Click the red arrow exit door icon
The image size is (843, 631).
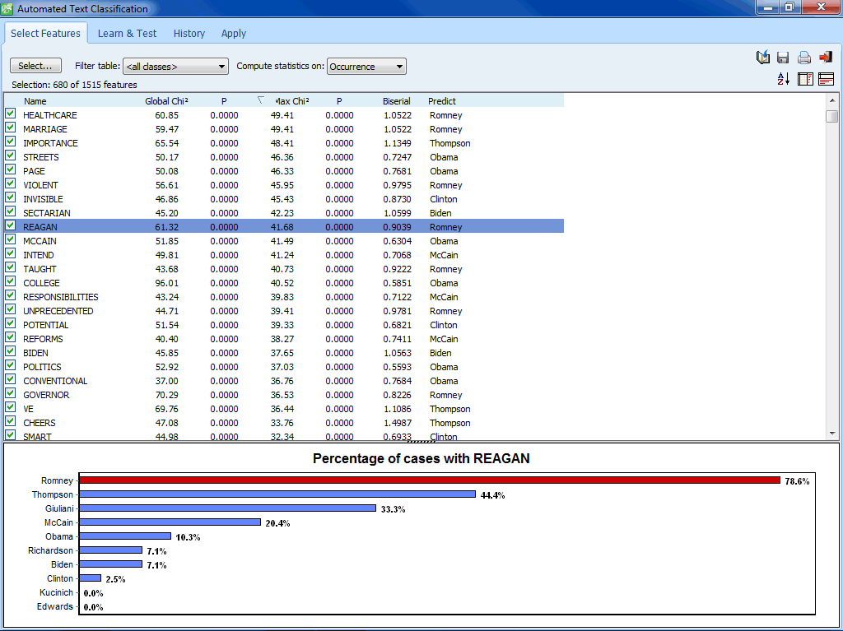[x=826, y=58]
